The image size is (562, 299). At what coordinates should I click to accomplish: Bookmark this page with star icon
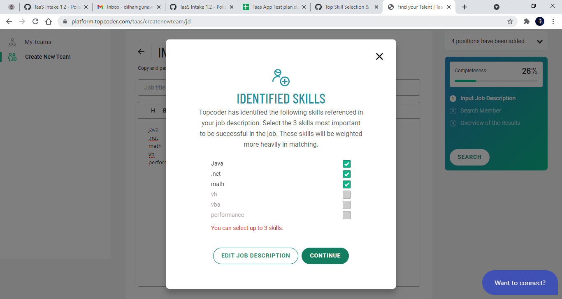[x=510, y=21]
